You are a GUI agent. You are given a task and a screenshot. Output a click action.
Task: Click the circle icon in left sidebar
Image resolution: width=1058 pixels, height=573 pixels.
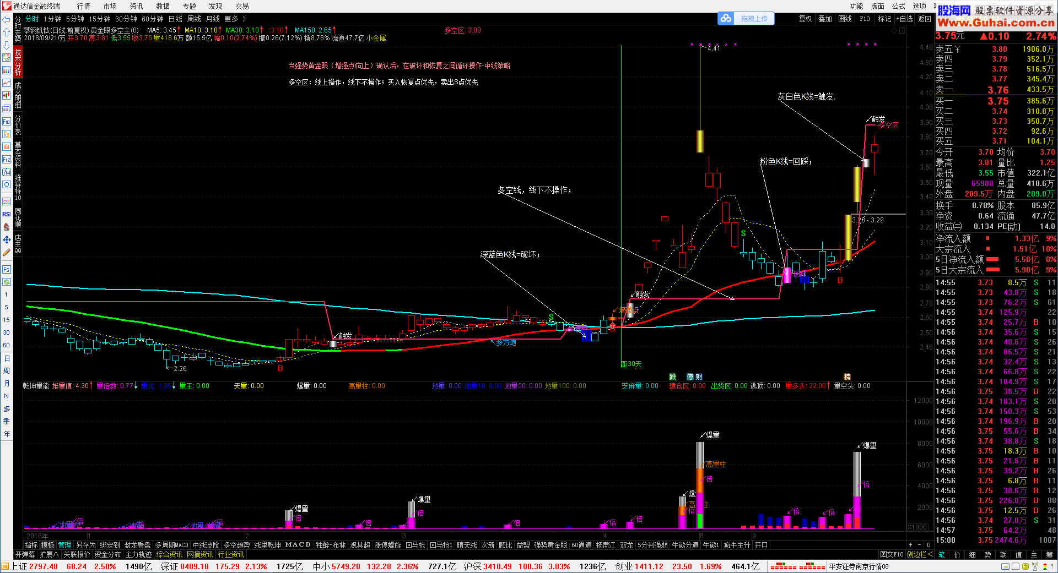[7, 185]
